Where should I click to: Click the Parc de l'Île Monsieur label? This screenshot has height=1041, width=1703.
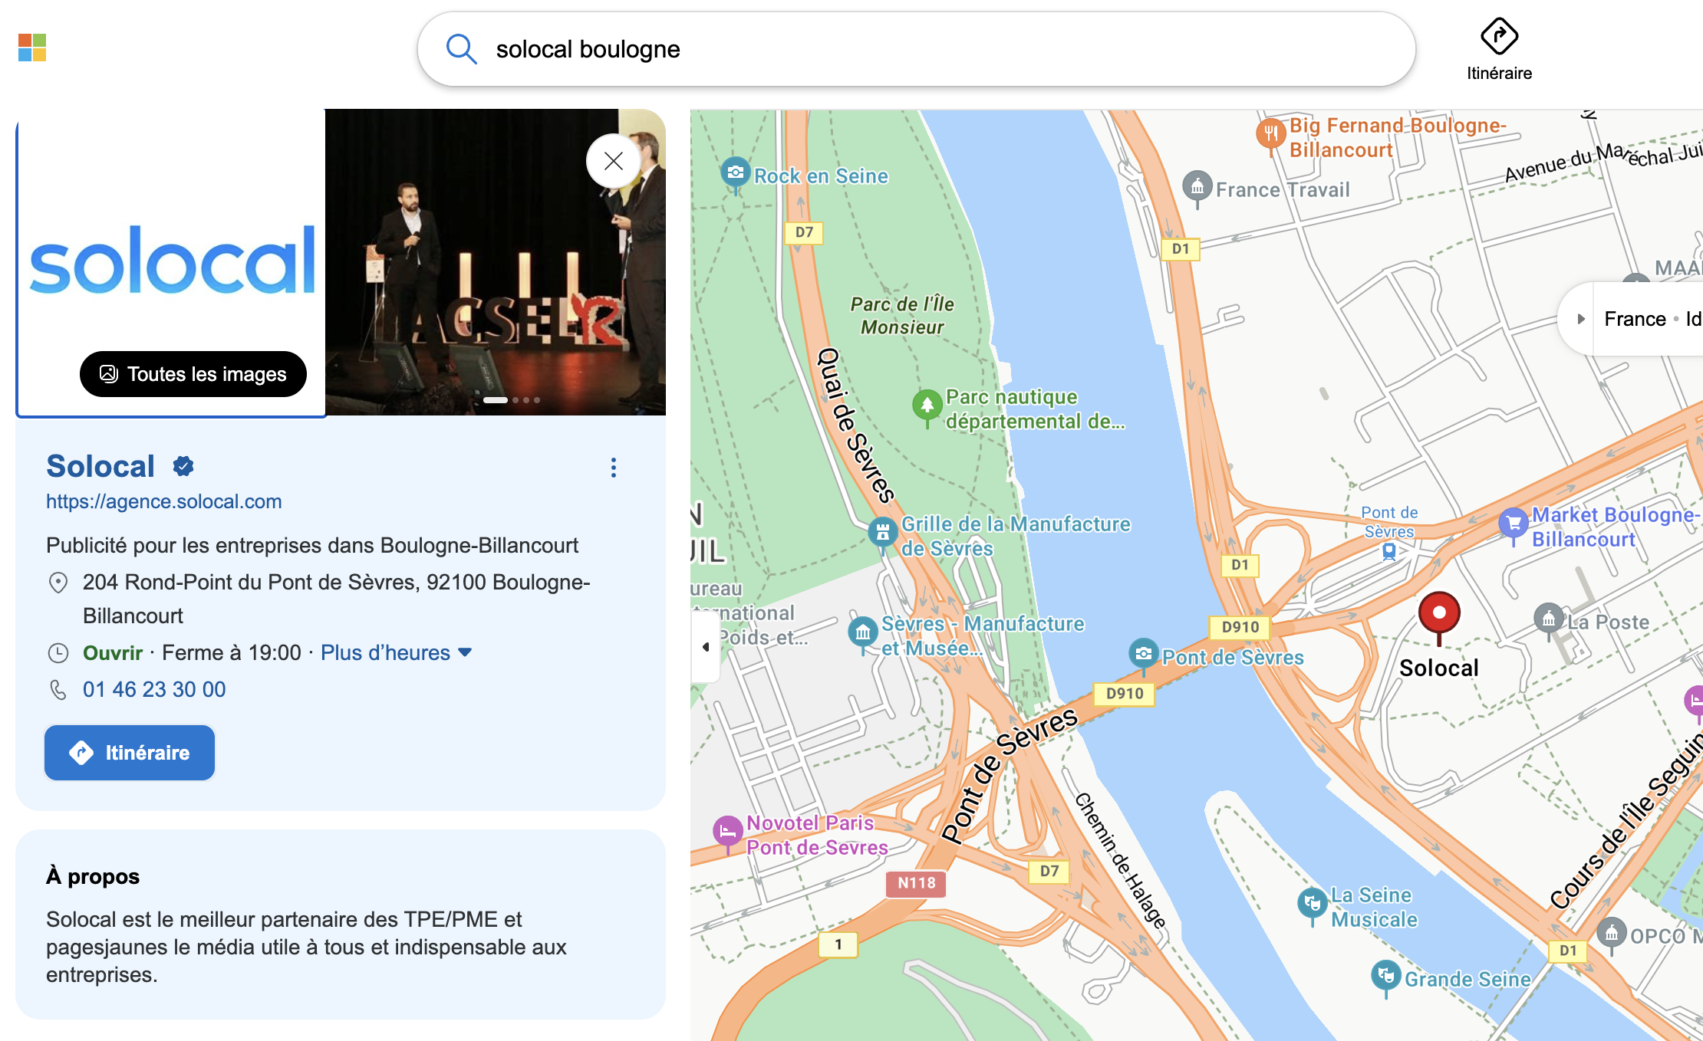[x=902, y=316]
